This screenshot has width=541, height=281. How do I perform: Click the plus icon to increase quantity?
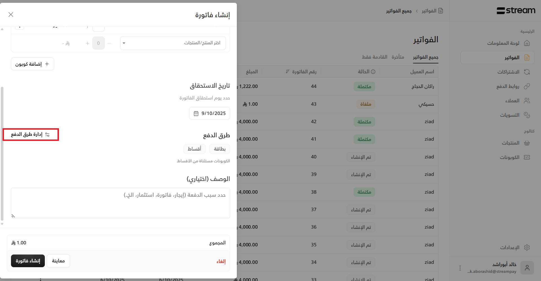point(87,43)
